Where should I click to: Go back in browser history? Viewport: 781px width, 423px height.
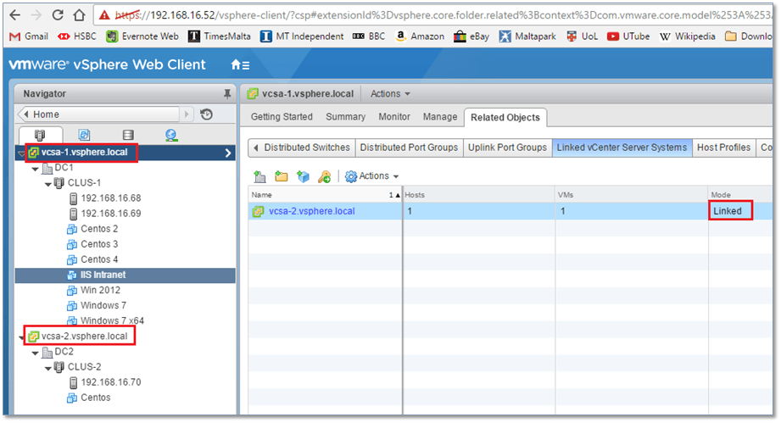click(x=15, y=15)
